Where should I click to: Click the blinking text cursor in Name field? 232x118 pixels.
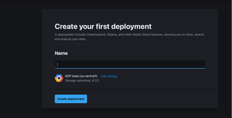coord(58,64)
